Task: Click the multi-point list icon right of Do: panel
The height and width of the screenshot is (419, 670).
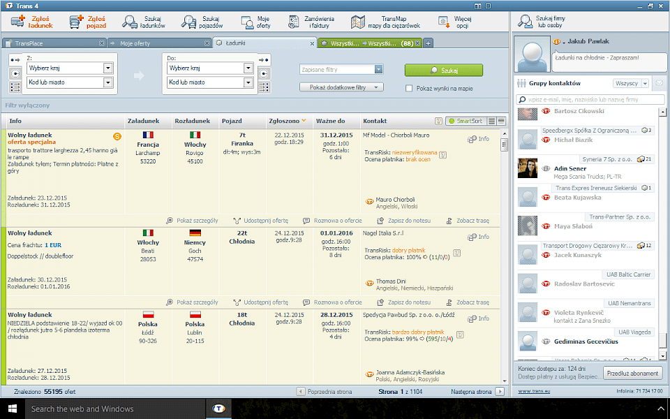Action: click(x=264, y=87)
